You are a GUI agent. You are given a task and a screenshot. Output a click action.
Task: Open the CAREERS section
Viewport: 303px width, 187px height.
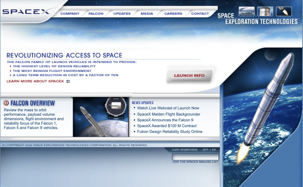[x=173, y=14]
